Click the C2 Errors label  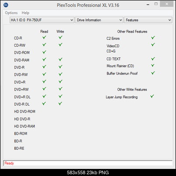[113, 38]
